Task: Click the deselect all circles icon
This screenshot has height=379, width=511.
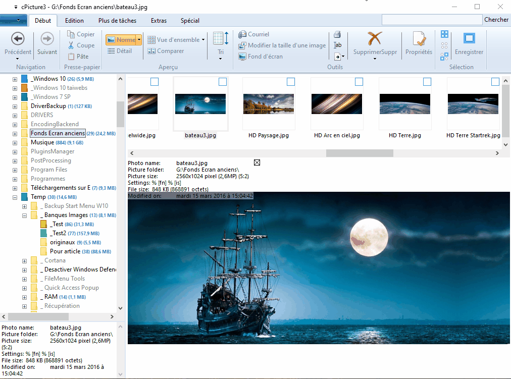Action: coord(444,45)
